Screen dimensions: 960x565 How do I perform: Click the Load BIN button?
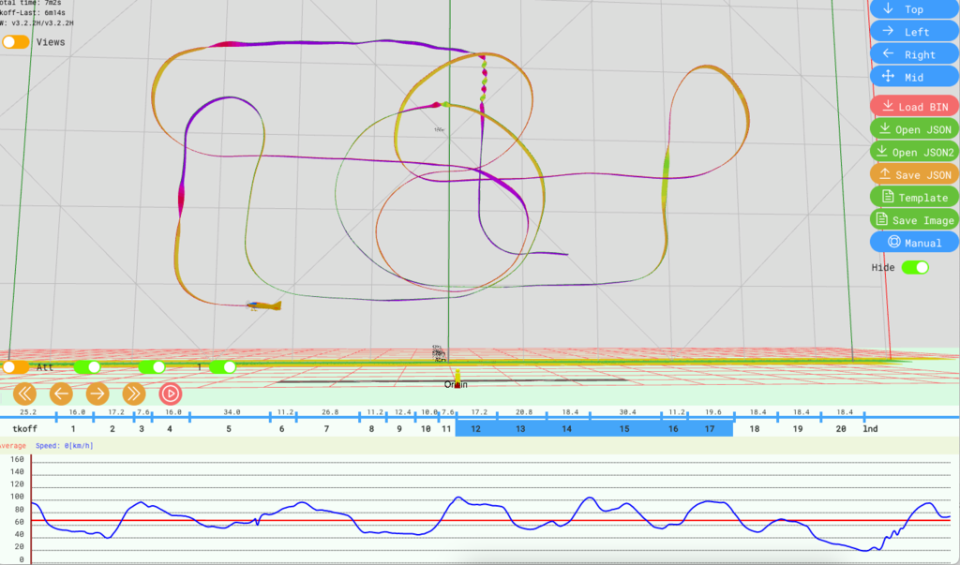click(x=914, y=107)
